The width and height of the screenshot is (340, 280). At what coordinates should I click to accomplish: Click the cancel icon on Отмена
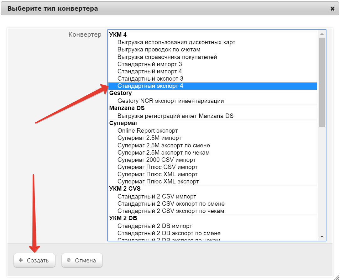(69, 260)
